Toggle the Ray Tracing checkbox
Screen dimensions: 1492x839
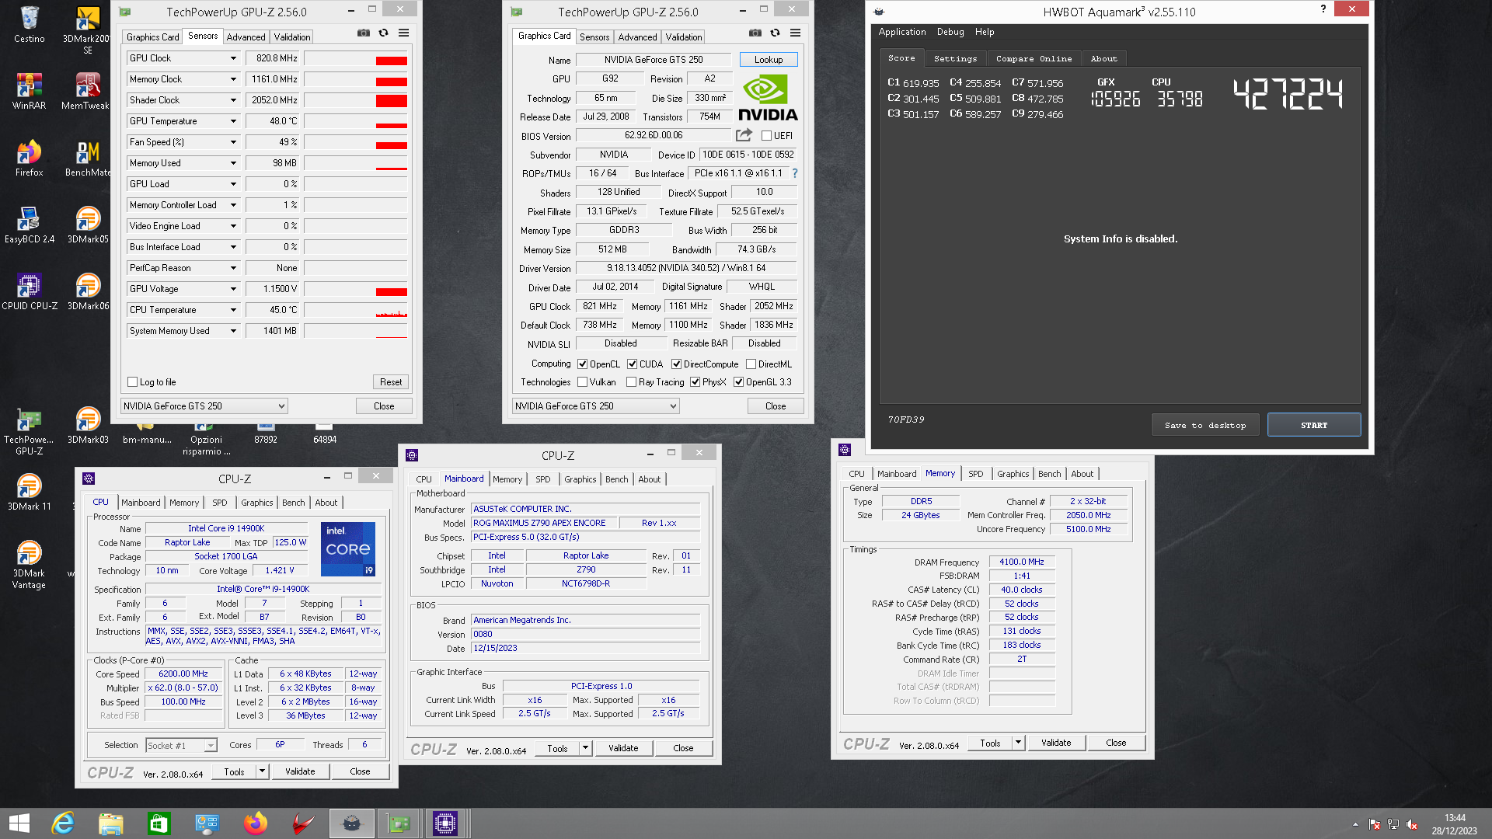click(x=631, y=381)
